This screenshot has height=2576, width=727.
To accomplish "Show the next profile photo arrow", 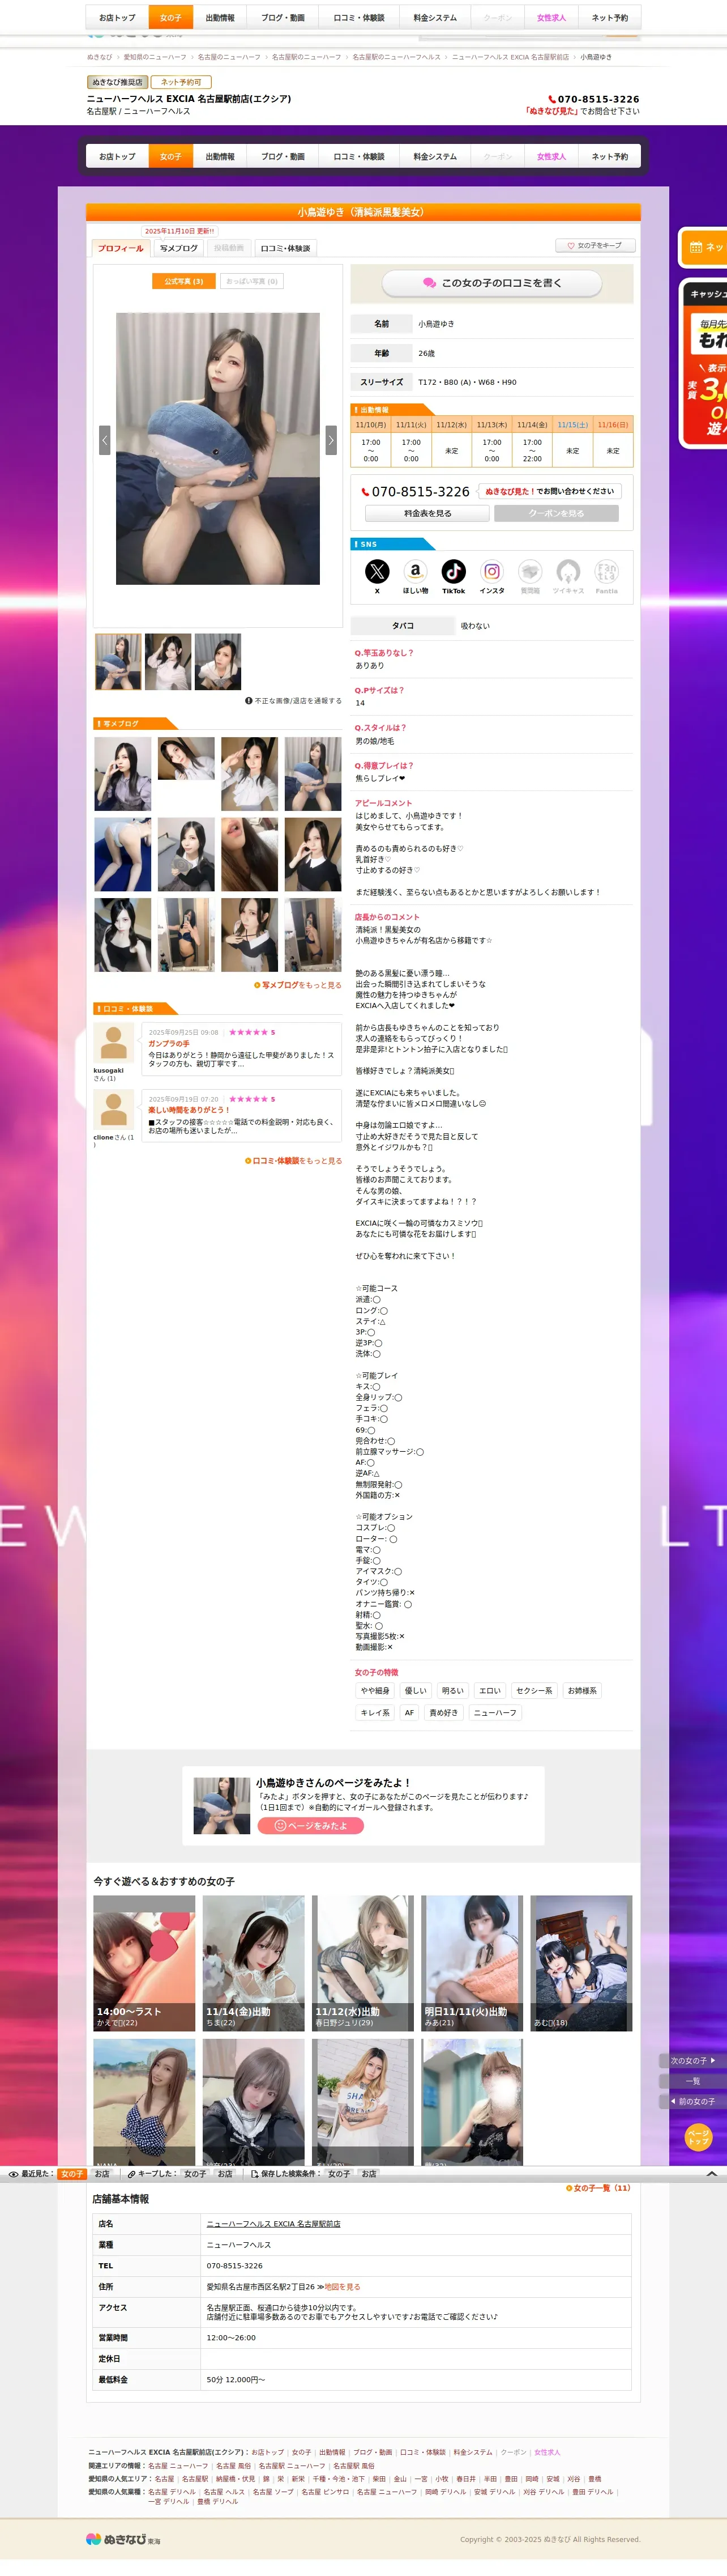I will (x=332, y=440).
